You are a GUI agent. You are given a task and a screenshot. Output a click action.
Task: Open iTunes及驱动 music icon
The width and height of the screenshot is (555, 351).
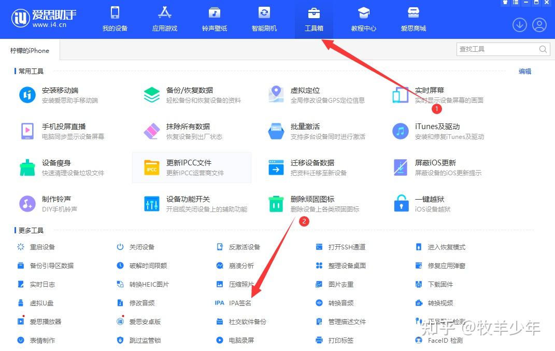(x=401, y=131)
